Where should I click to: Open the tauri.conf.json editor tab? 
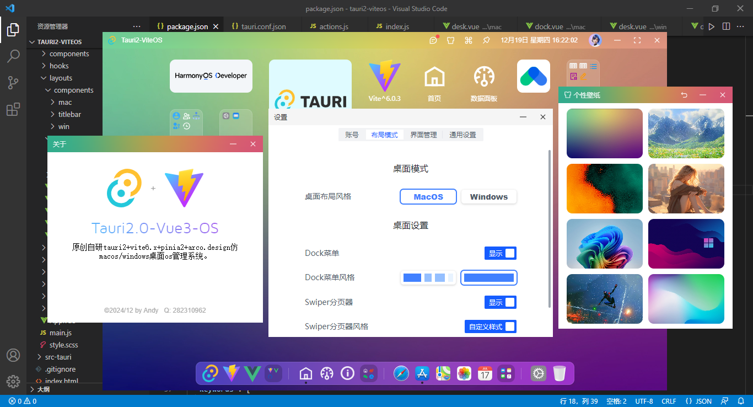263,26
